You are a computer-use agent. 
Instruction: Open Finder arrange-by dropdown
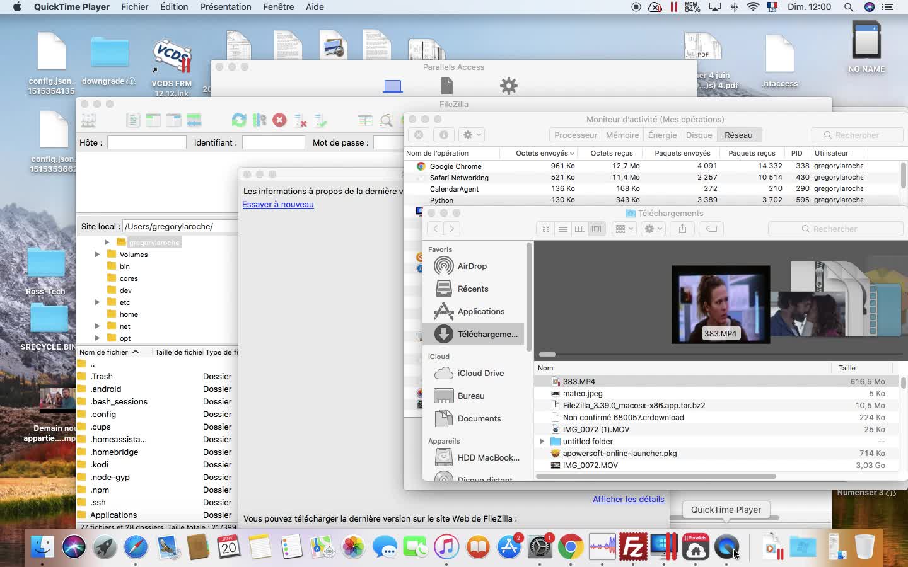624,229
